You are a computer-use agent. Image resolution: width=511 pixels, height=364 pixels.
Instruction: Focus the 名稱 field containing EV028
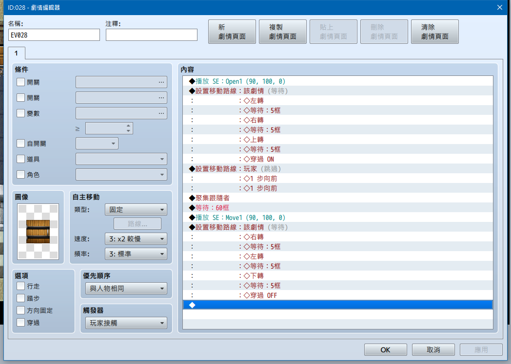point(54,35)
